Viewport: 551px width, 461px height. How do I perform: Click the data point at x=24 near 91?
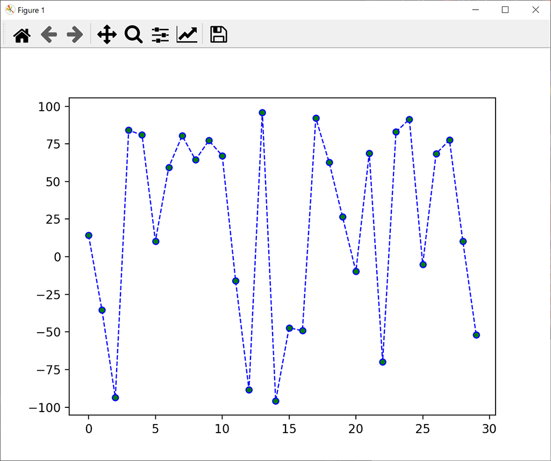[x=410, y=120]
